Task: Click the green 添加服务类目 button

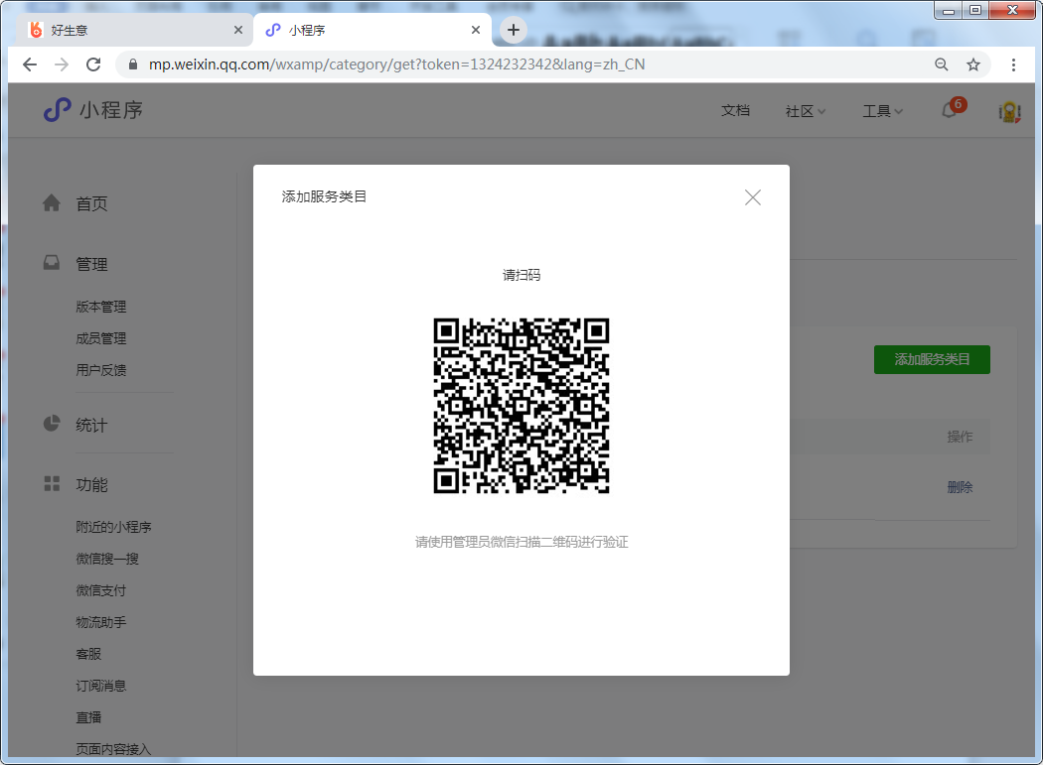Action: click(932, 359)
